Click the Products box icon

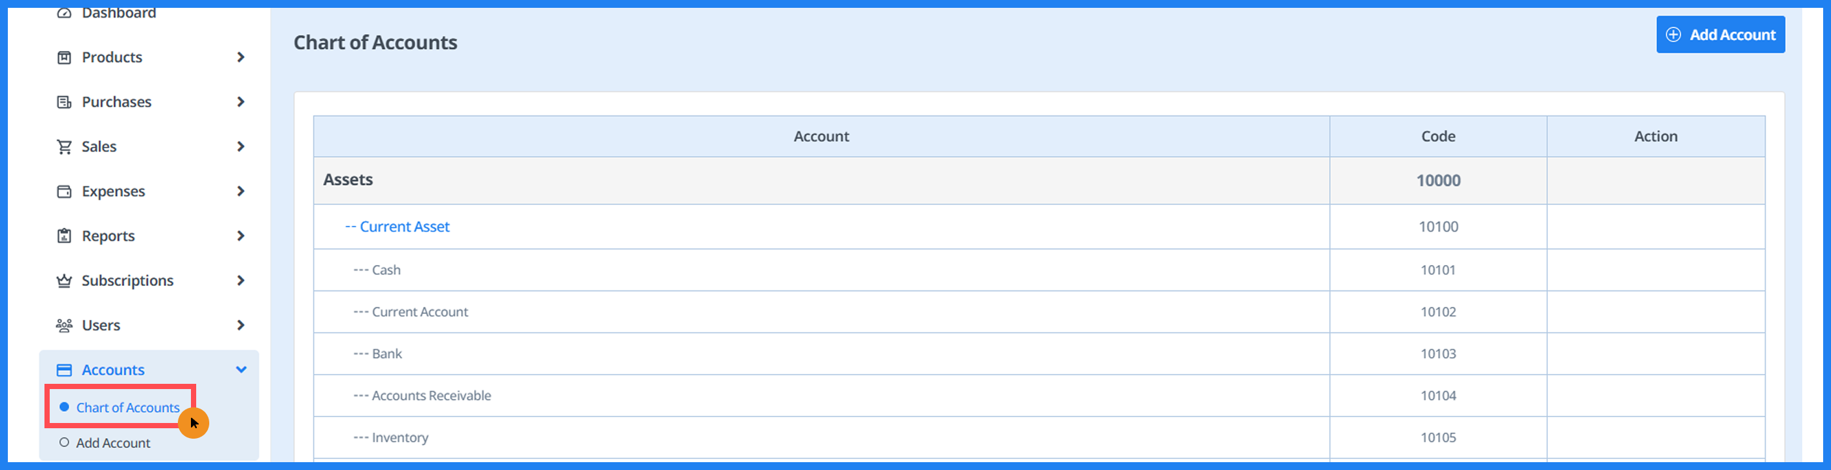tap(64, 57)
